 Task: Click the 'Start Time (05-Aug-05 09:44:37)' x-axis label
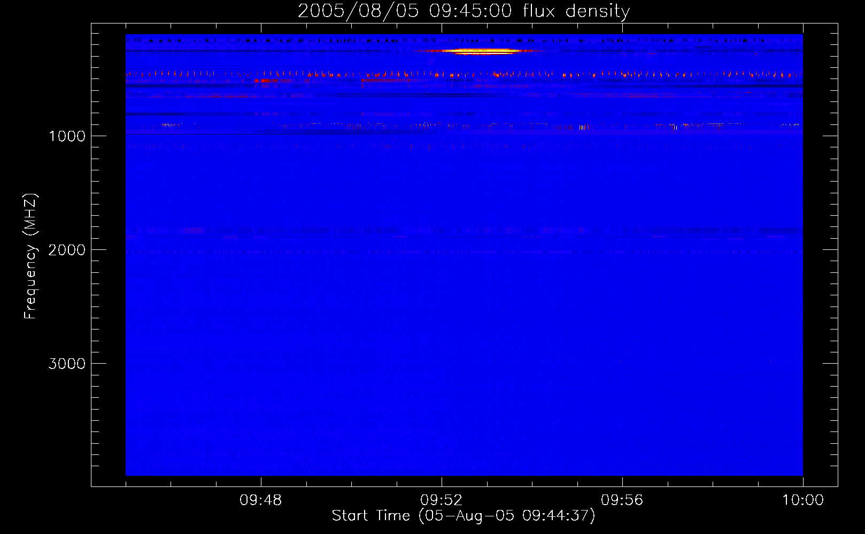(464, 516)
